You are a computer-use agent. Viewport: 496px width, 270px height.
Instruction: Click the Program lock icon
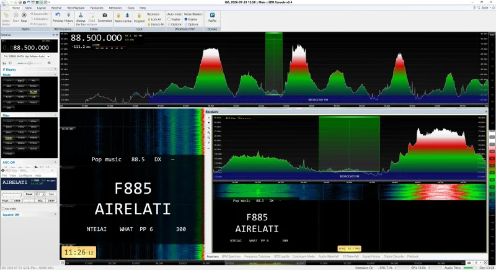pyautogui.click(x=139, y=16)
